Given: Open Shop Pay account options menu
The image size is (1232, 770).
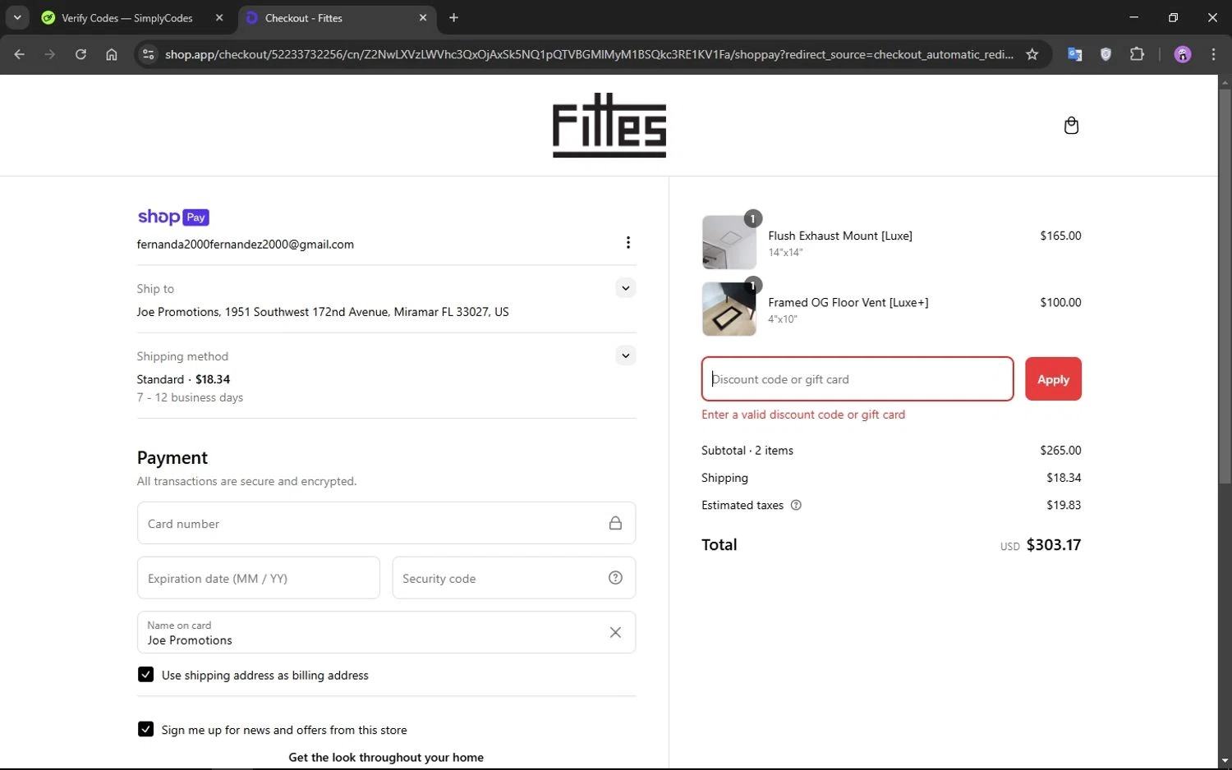Looking at the screenshot, I should click(627, 242).
